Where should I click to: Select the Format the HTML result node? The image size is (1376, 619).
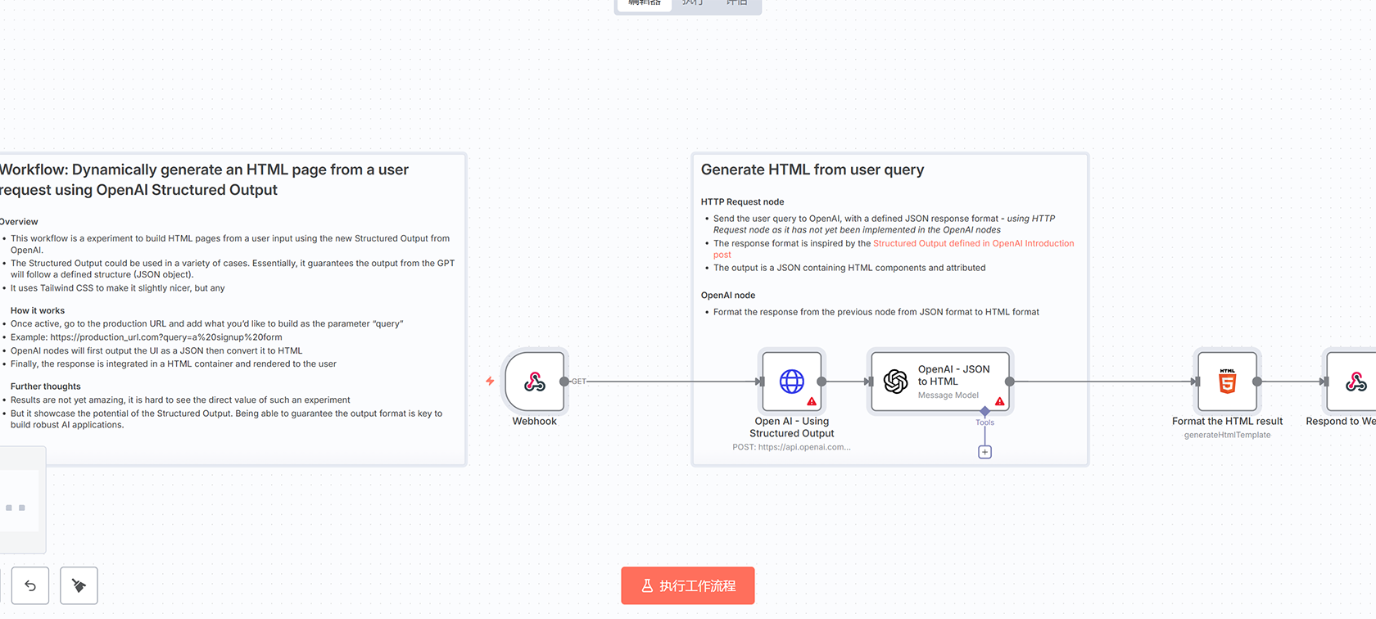coord(1227,382)
